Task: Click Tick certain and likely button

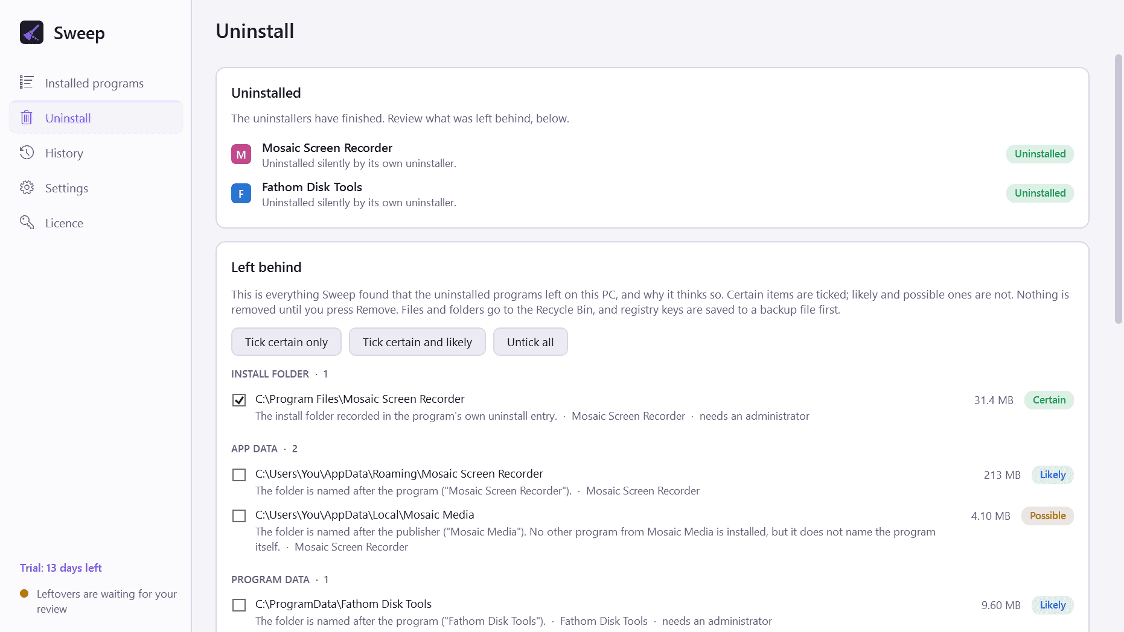Action: pyautogui.click(x=417, y=342)
